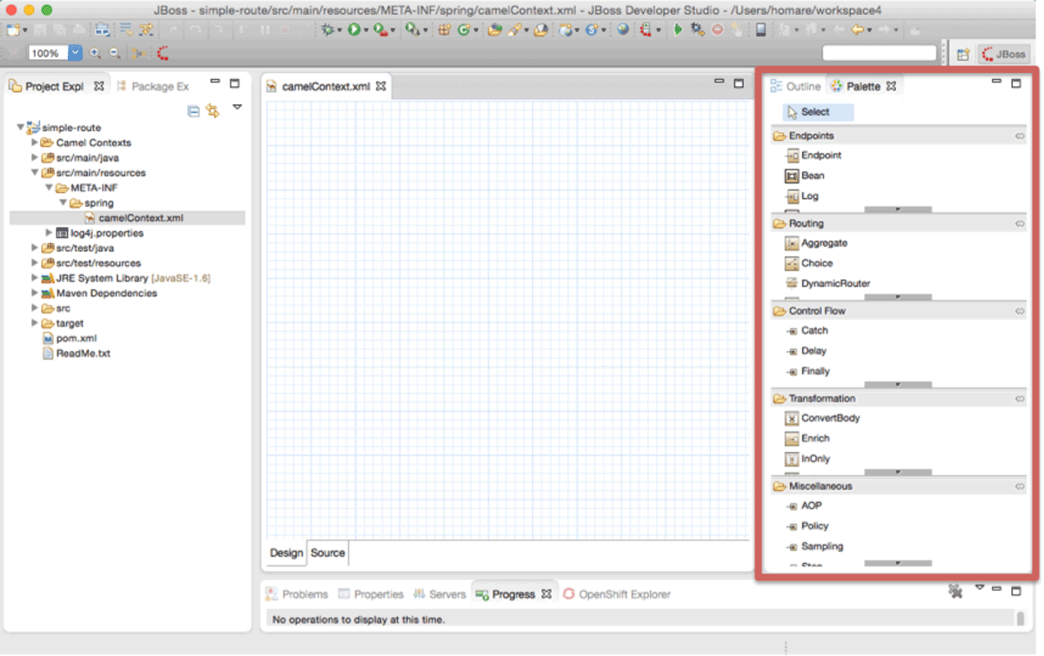Click the Zoom In magnifier icon
Image resolution: width=1044 pixels, height=656 pixels.
pyautogui.click(x=95, y=53)
